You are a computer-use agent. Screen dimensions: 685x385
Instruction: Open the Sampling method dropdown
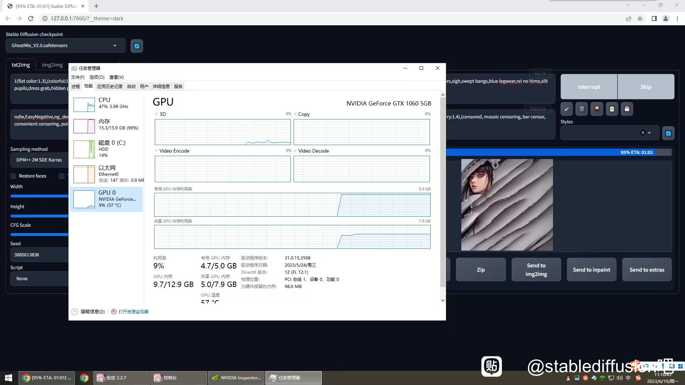pyautogui.click(x=39, y=160)
